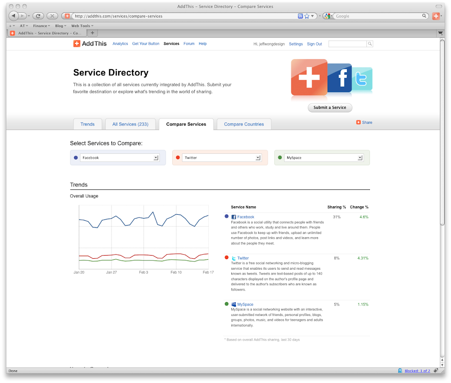Click the vertical scrollbar thumb
The image size is (451, 383).
tap(442, 132)
